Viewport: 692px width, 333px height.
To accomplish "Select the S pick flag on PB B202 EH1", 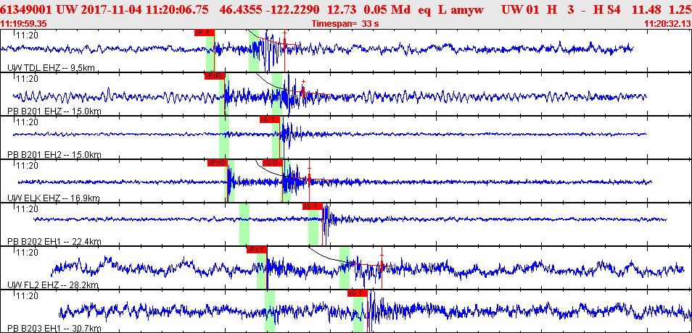I will [x=311, y=206].
